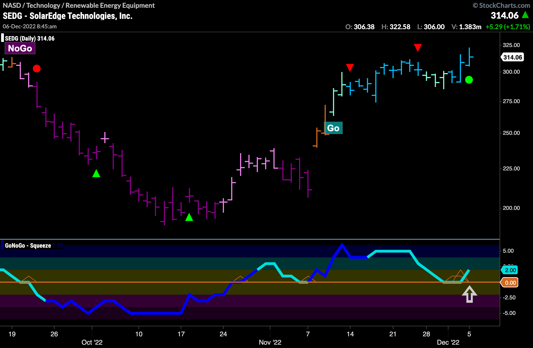The width and height of the screenshot is (533, 348).
Task: Click the SEDG (Daily) 314.06 legend label
Action: [x=30, y=38]
